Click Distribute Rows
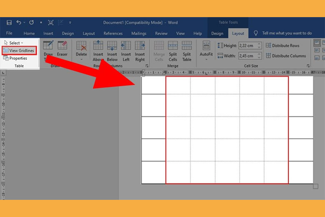325x217 pixels. point(283,45)
